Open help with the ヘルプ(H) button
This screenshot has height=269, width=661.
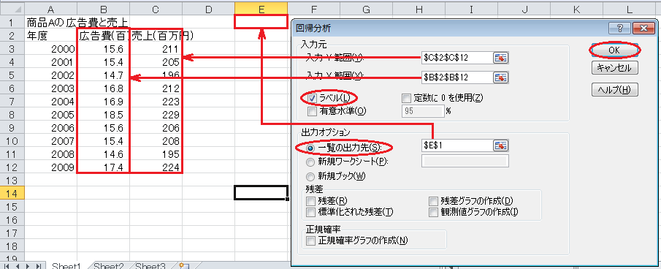tap(614, 89)
